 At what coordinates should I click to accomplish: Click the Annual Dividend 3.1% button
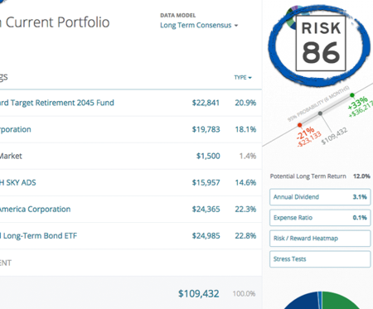[x=320, y=197]
